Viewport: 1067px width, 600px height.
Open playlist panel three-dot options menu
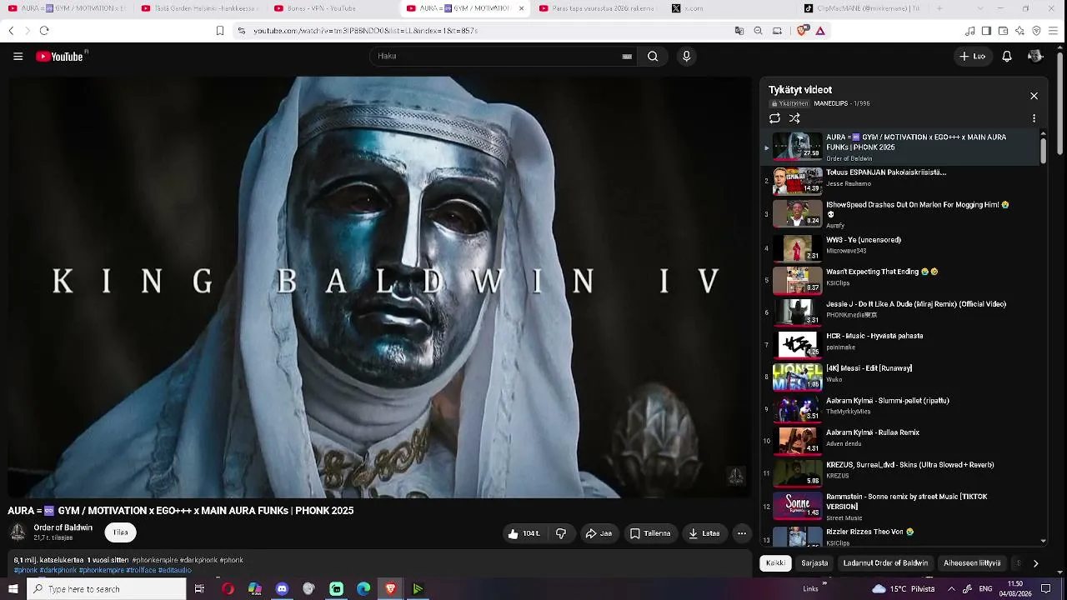click(1034, 118)
